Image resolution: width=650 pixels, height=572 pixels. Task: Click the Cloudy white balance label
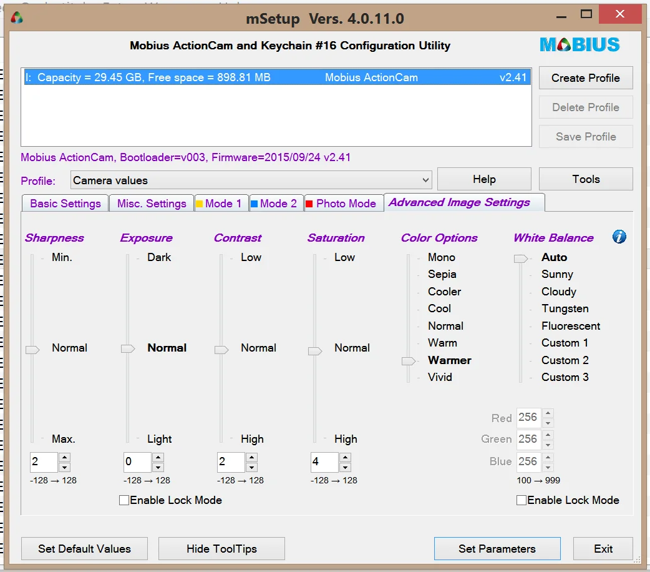[x=559, y=292]
